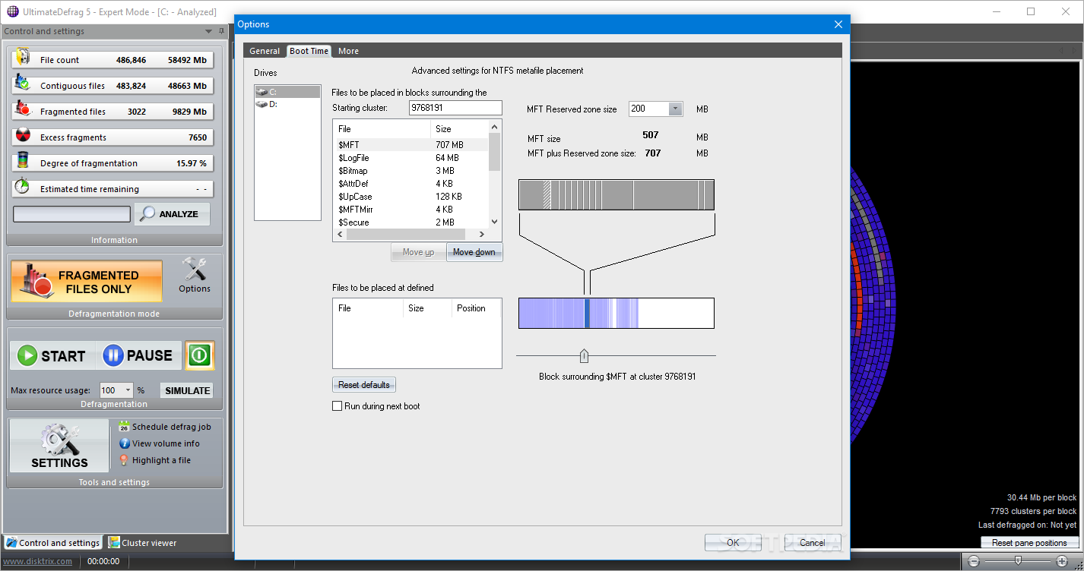Viewport: 1084px width, 571px height.
Task: Click the hatched segment in grey MFT bar
Action: coord(547,194)
